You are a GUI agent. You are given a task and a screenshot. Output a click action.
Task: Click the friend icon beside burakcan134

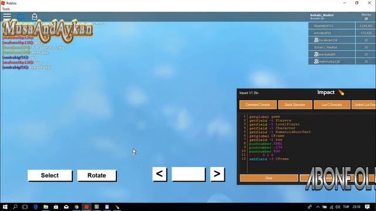tap(316, 40)
